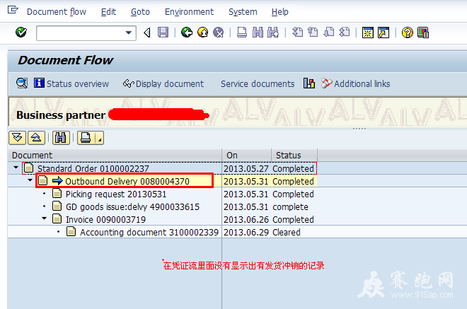
Task: Click the Next Page icon
Action: click(x=328, y=32)
